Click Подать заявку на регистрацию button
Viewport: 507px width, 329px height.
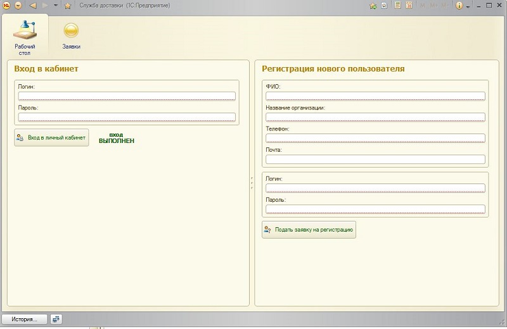coord(309,230)
